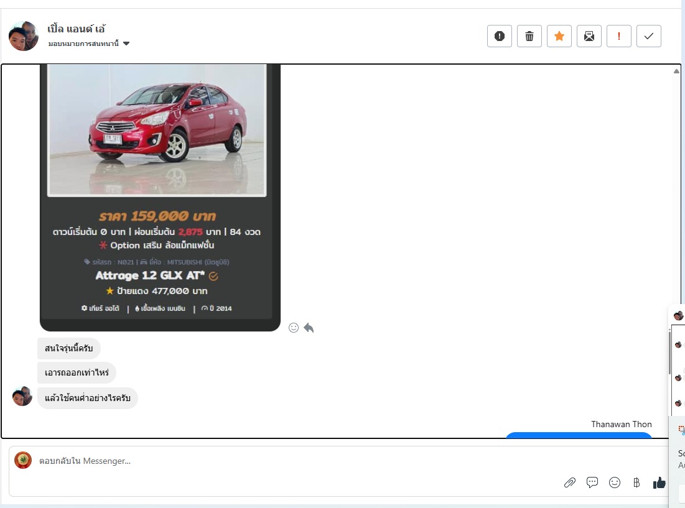Attach a file with paperclip icon
This screenshot has width=685, height=508.
569,483
